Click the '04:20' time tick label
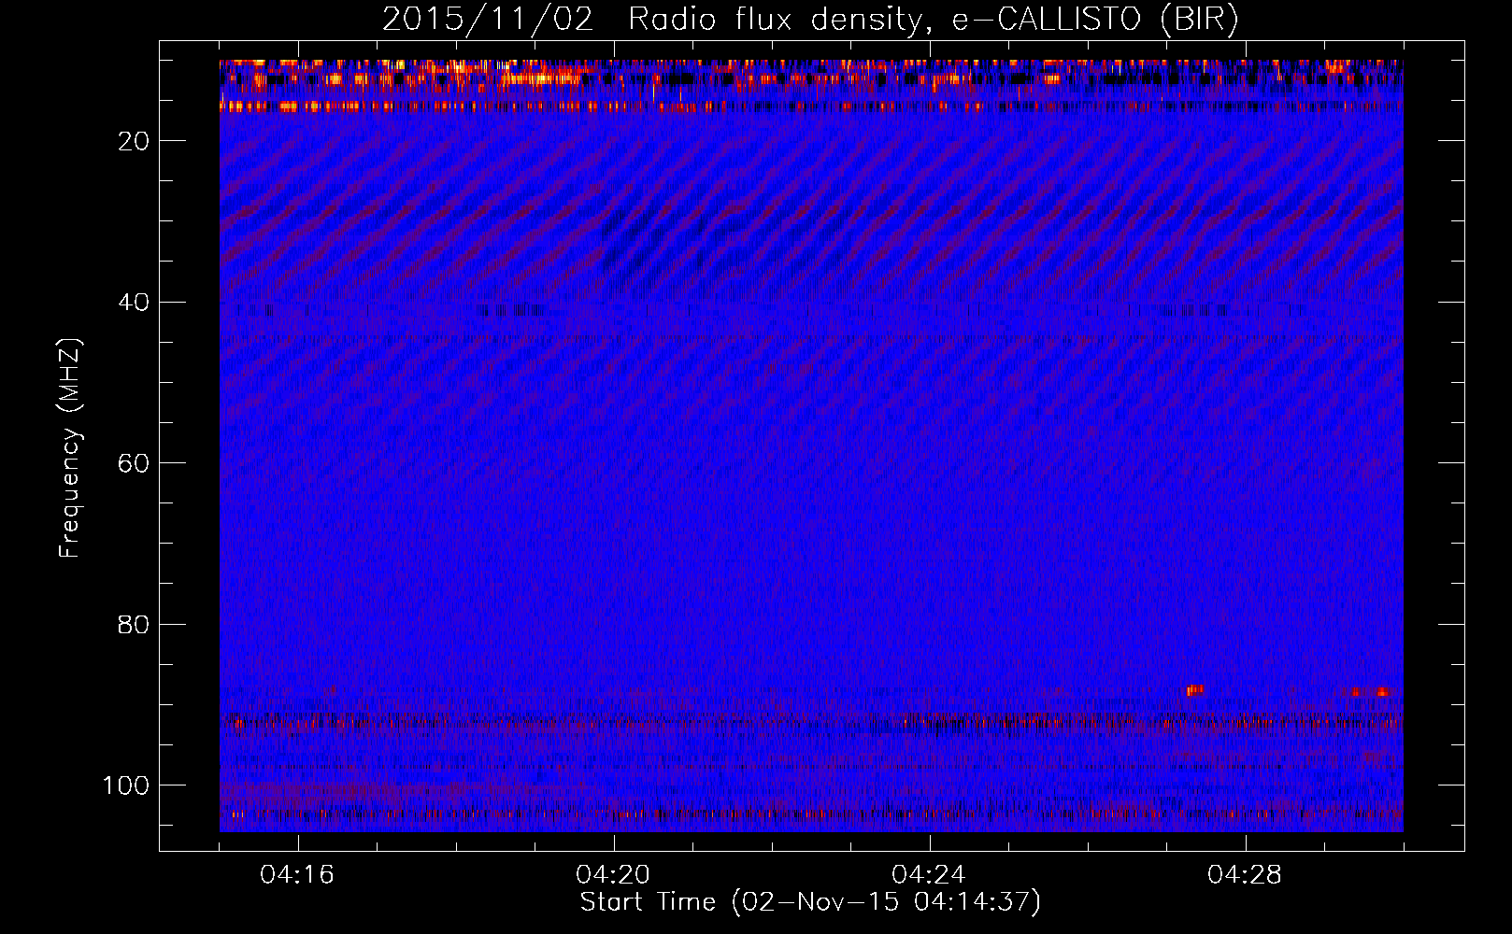This screenshot has height=934, width=1512. tap(613, 875)
